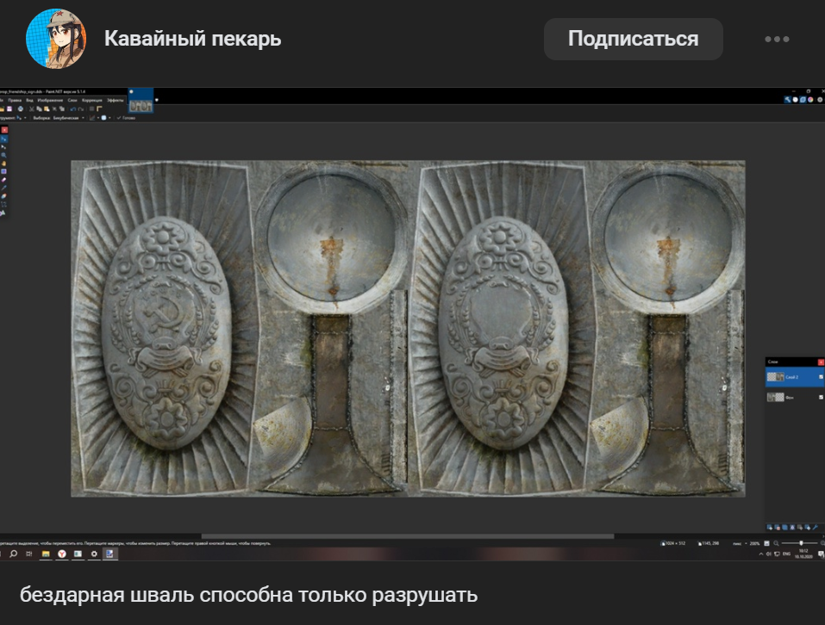
Task: Toggle History window clock icon
Action: [795, 99]
